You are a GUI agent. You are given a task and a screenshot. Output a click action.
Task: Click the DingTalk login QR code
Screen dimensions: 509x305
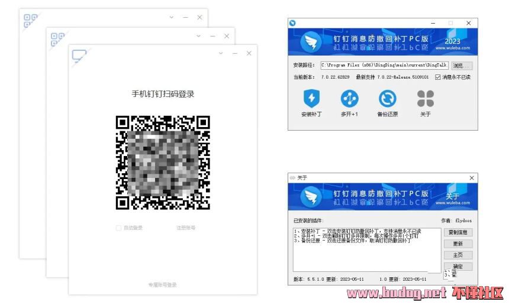(163, 163)
